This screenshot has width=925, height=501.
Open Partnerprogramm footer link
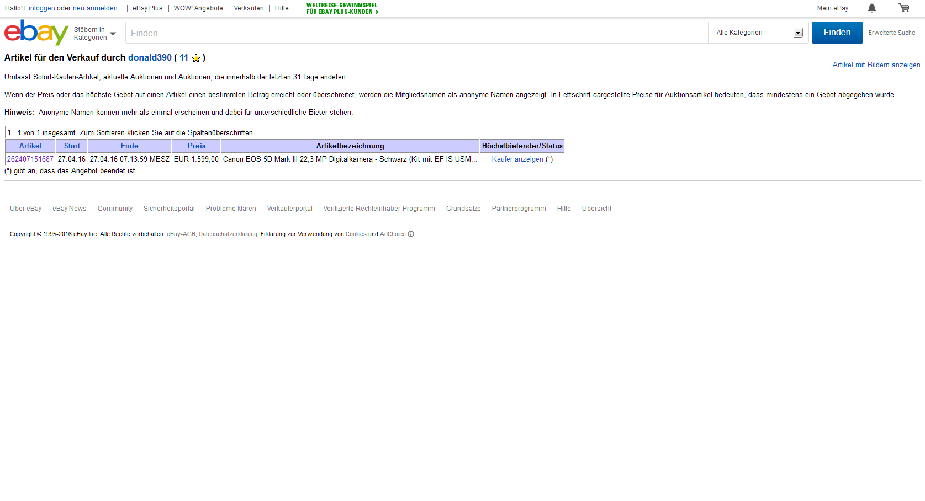(519, 209)
